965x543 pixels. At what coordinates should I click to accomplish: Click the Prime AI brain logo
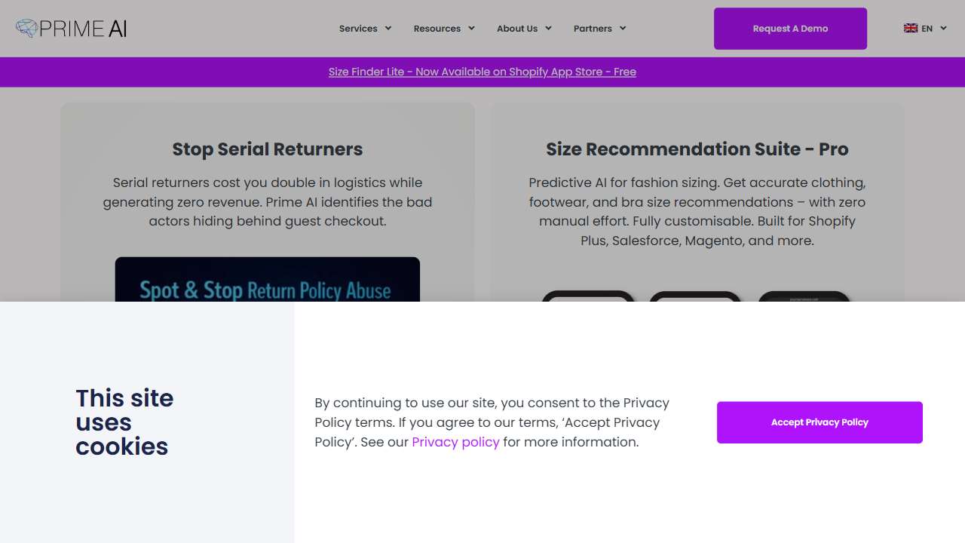27,29
